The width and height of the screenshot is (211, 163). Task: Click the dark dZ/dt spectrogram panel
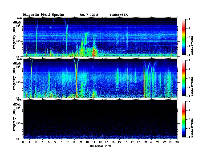click(100, 119)
